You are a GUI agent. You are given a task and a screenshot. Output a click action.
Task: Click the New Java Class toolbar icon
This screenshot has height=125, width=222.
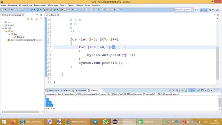point(55,10)
